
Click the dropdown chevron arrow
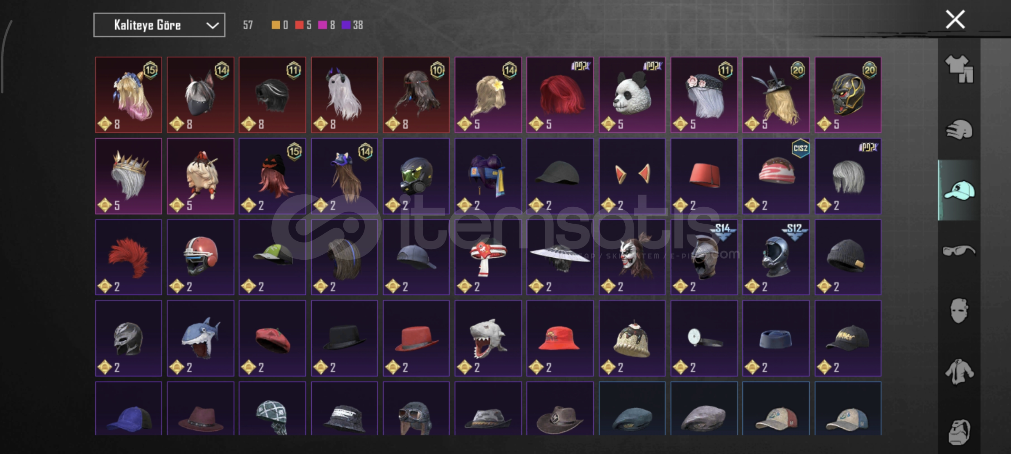[212, 26]
